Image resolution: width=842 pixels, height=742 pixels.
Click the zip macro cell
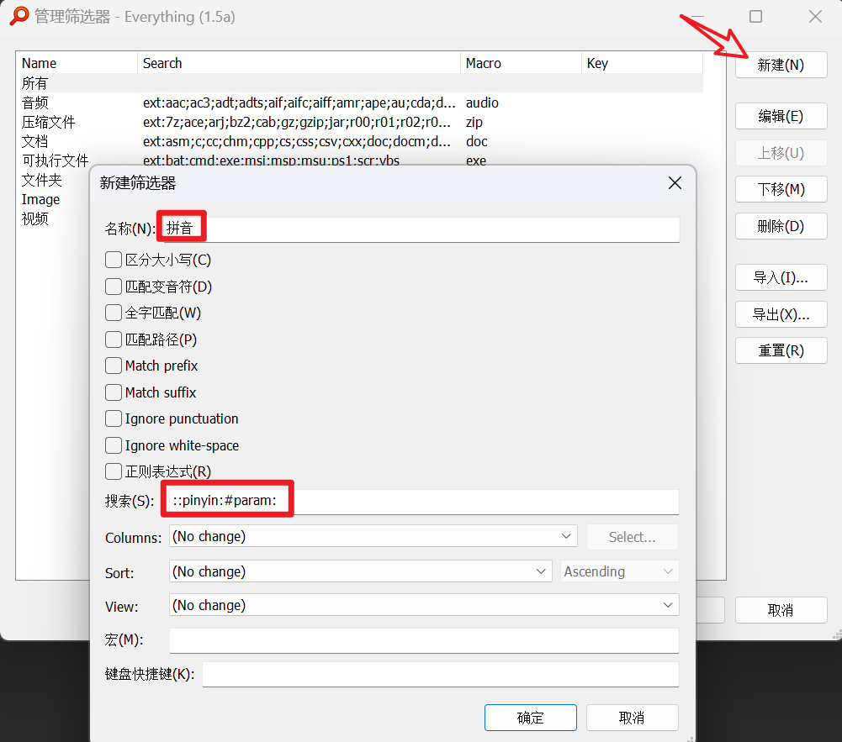(474, 122)
